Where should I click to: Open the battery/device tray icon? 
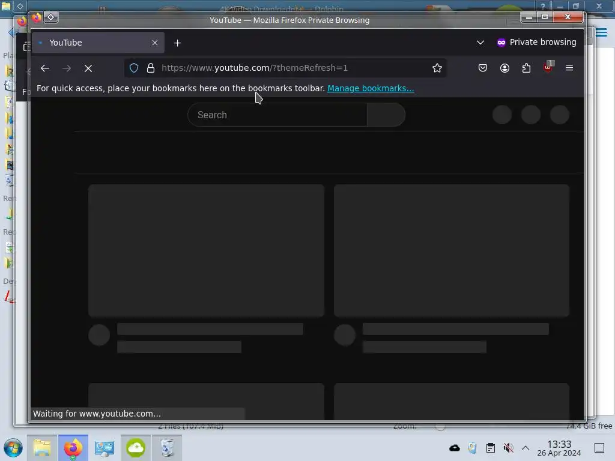click(472, 448)
